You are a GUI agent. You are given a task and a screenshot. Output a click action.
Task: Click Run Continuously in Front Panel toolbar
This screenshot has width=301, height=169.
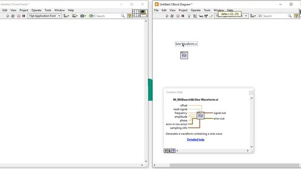coord(13,16)
